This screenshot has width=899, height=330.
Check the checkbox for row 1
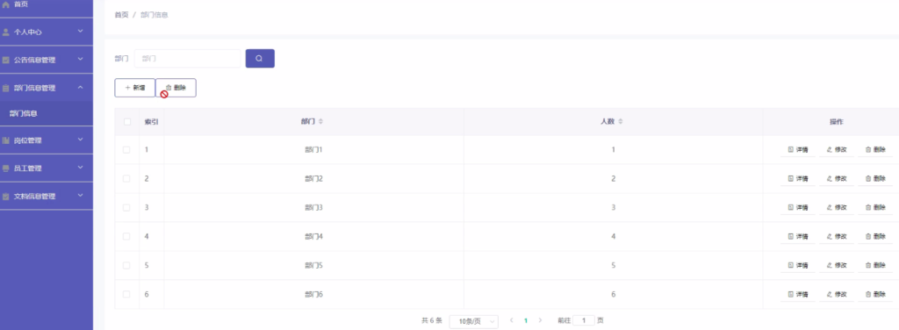pyautogui.click(x=126, y=149)
